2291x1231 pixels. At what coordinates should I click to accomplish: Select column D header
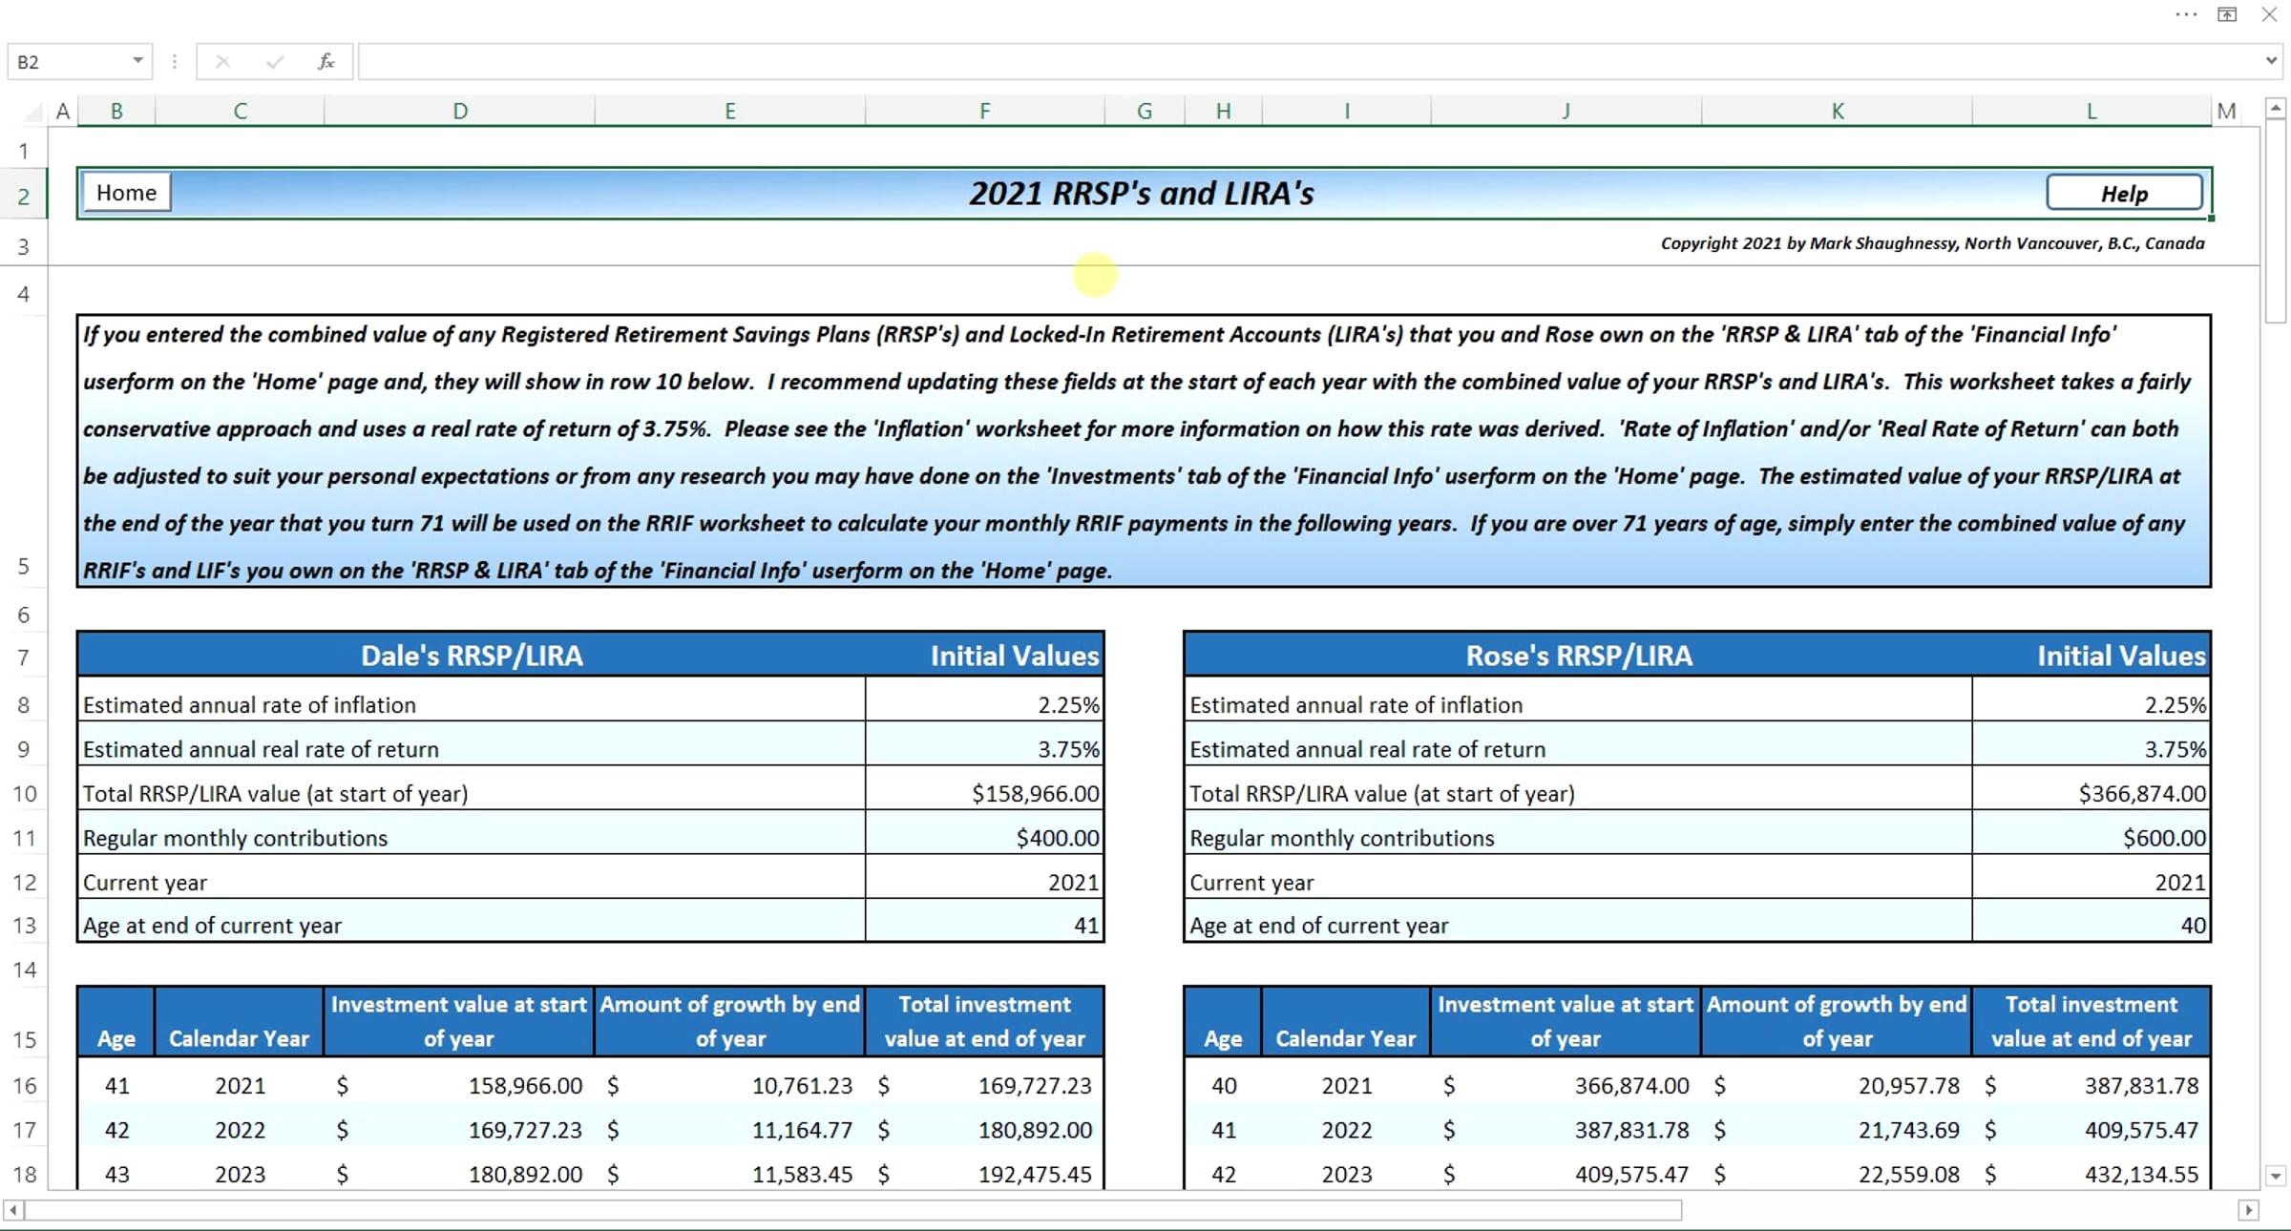[460, 112]
